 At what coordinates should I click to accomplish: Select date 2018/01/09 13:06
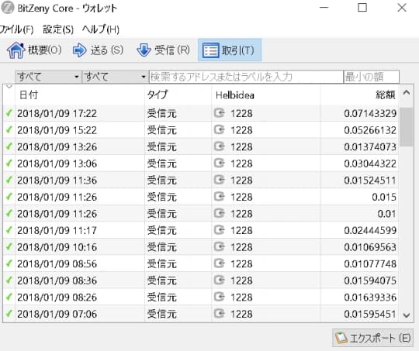click(x=57, y=163)
